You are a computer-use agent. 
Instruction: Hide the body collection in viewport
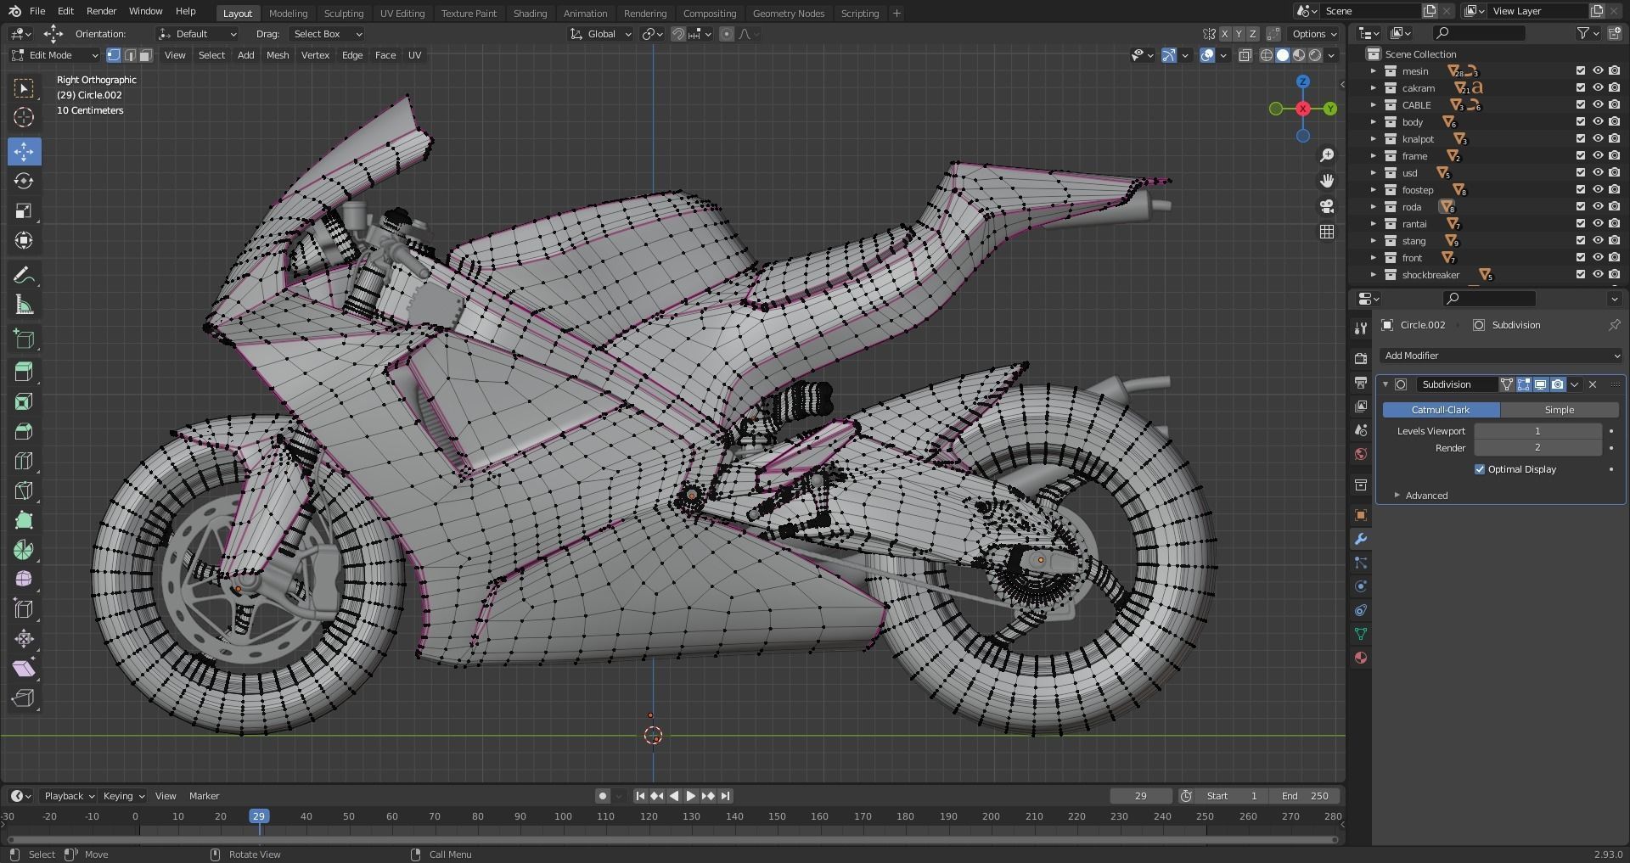pos(1598,122)
